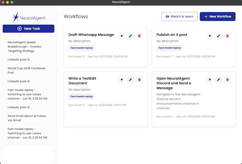
Task: Create a New Workflow
Action: [x=217, y=17]
